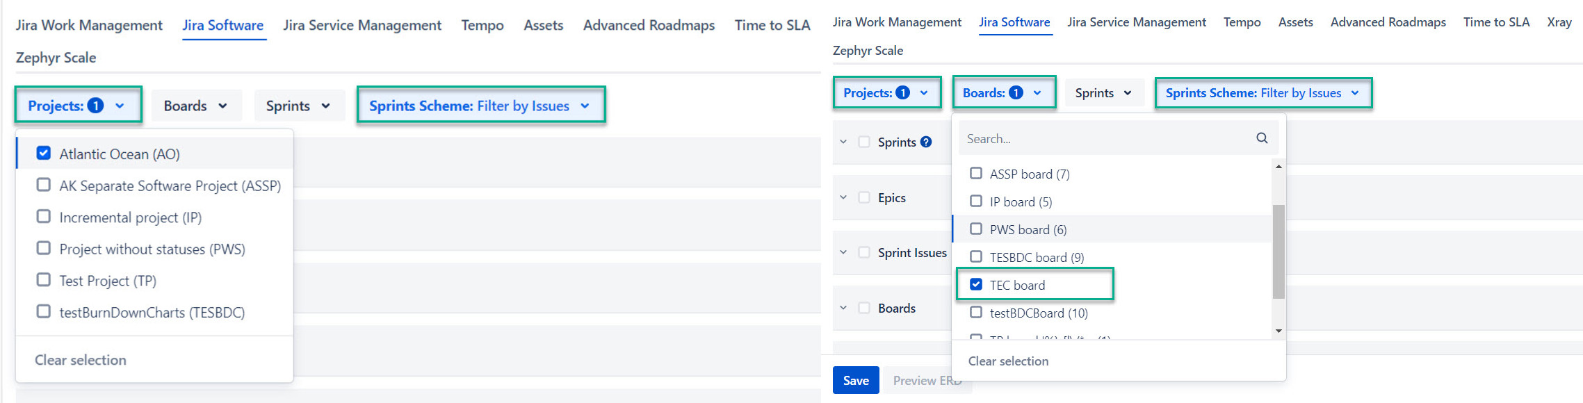Uncheck the Atlantic Ocean (AO) project

(44, 154)
